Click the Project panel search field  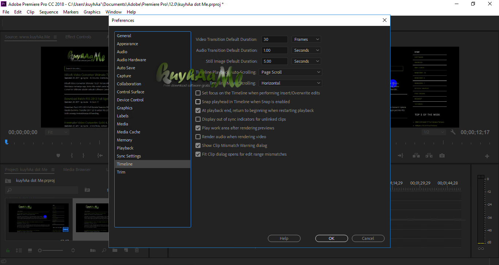coord(42,190)
